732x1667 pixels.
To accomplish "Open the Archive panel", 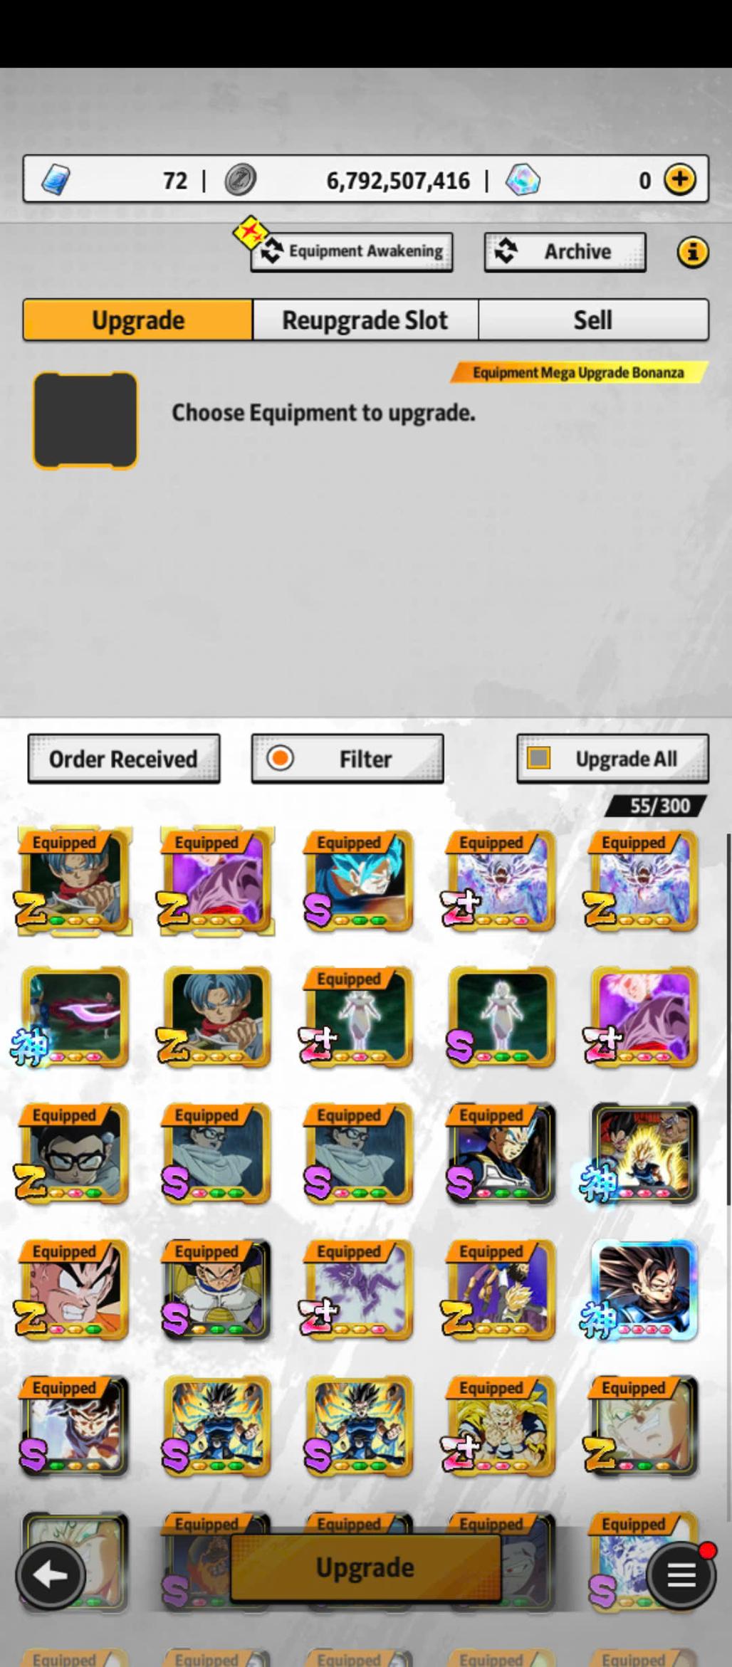I will (x=565, y=252).
